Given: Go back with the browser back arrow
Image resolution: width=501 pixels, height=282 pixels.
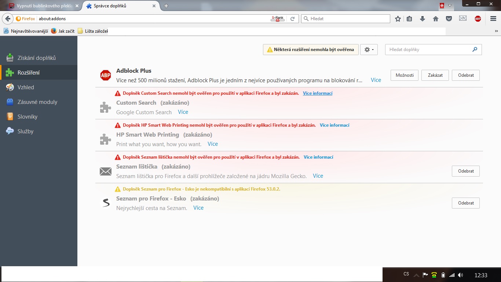Looking at the screenshot, I should click(7, 19).
